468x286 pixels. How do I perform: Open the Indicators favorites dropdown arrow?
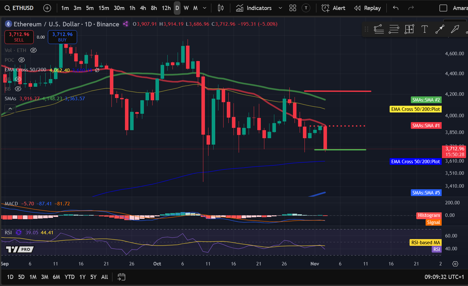(x=280, y=8)
